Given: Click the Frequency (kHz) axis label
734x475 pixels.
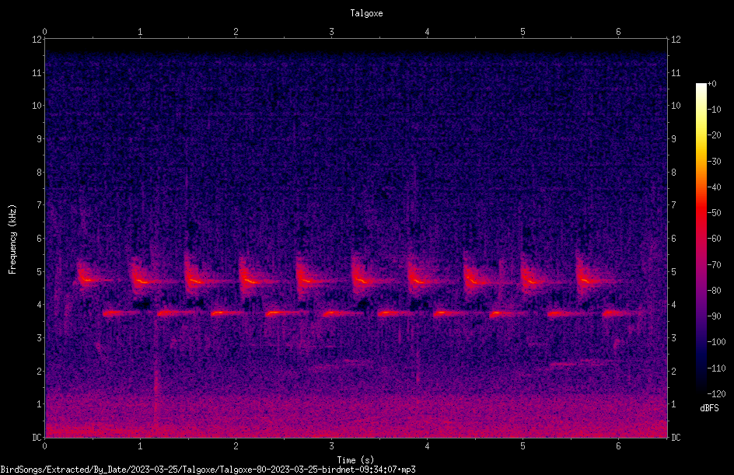Looking at the screenshot, I should [12, 239].
